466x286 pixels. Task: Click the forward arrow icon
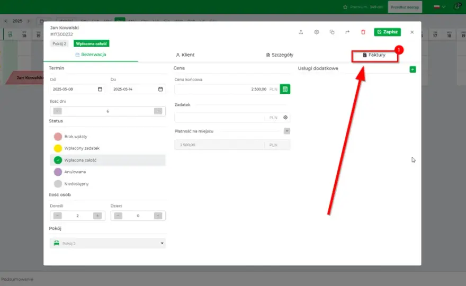coord(347,32)
